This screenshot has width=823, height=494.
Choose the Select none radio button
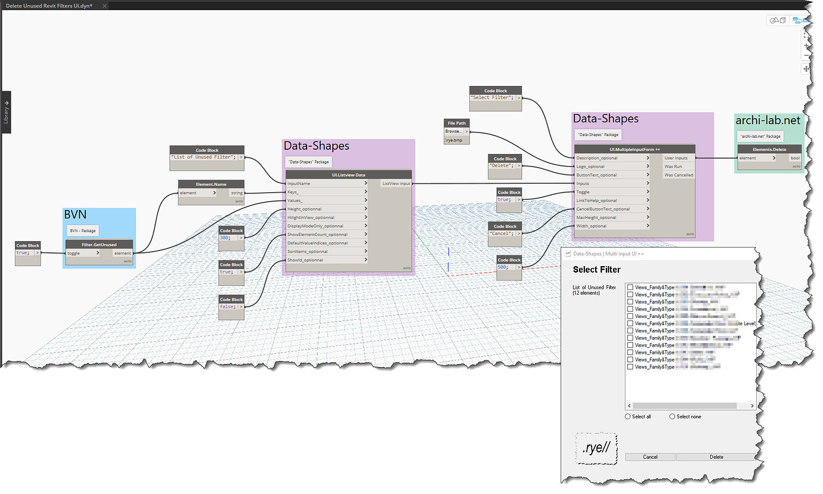pos(673,416)
